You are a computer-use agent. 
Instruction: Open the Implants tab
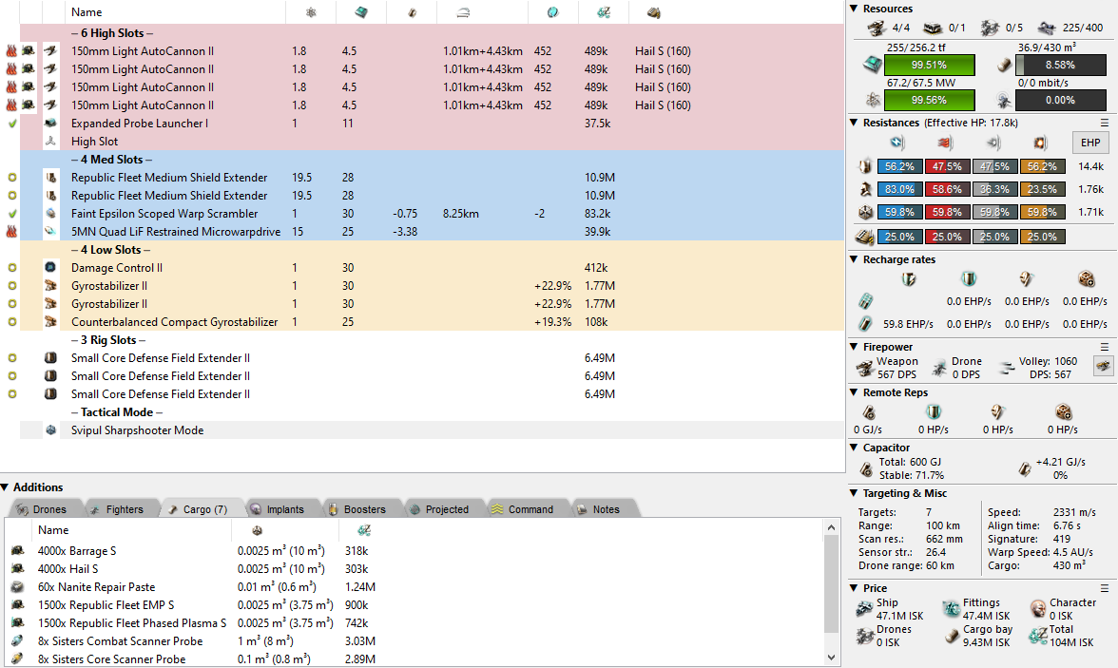[x=283, y=509]
